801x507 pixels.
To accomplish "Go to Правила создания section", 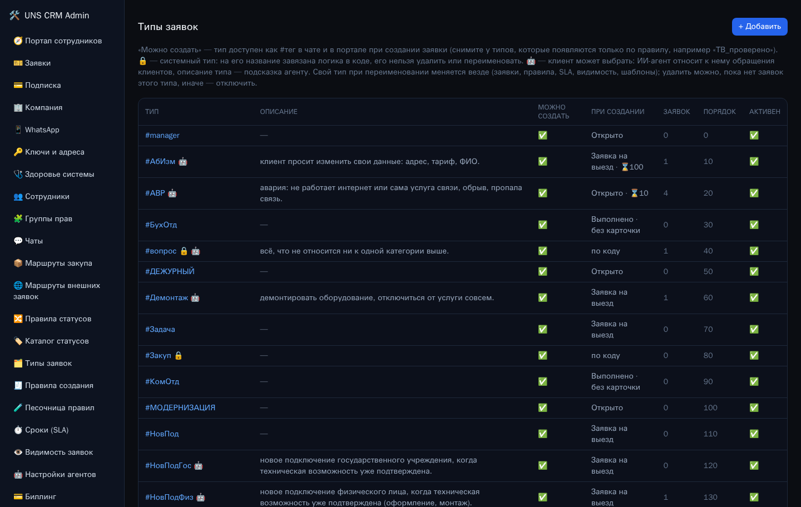I will click(x=62, y=385).
